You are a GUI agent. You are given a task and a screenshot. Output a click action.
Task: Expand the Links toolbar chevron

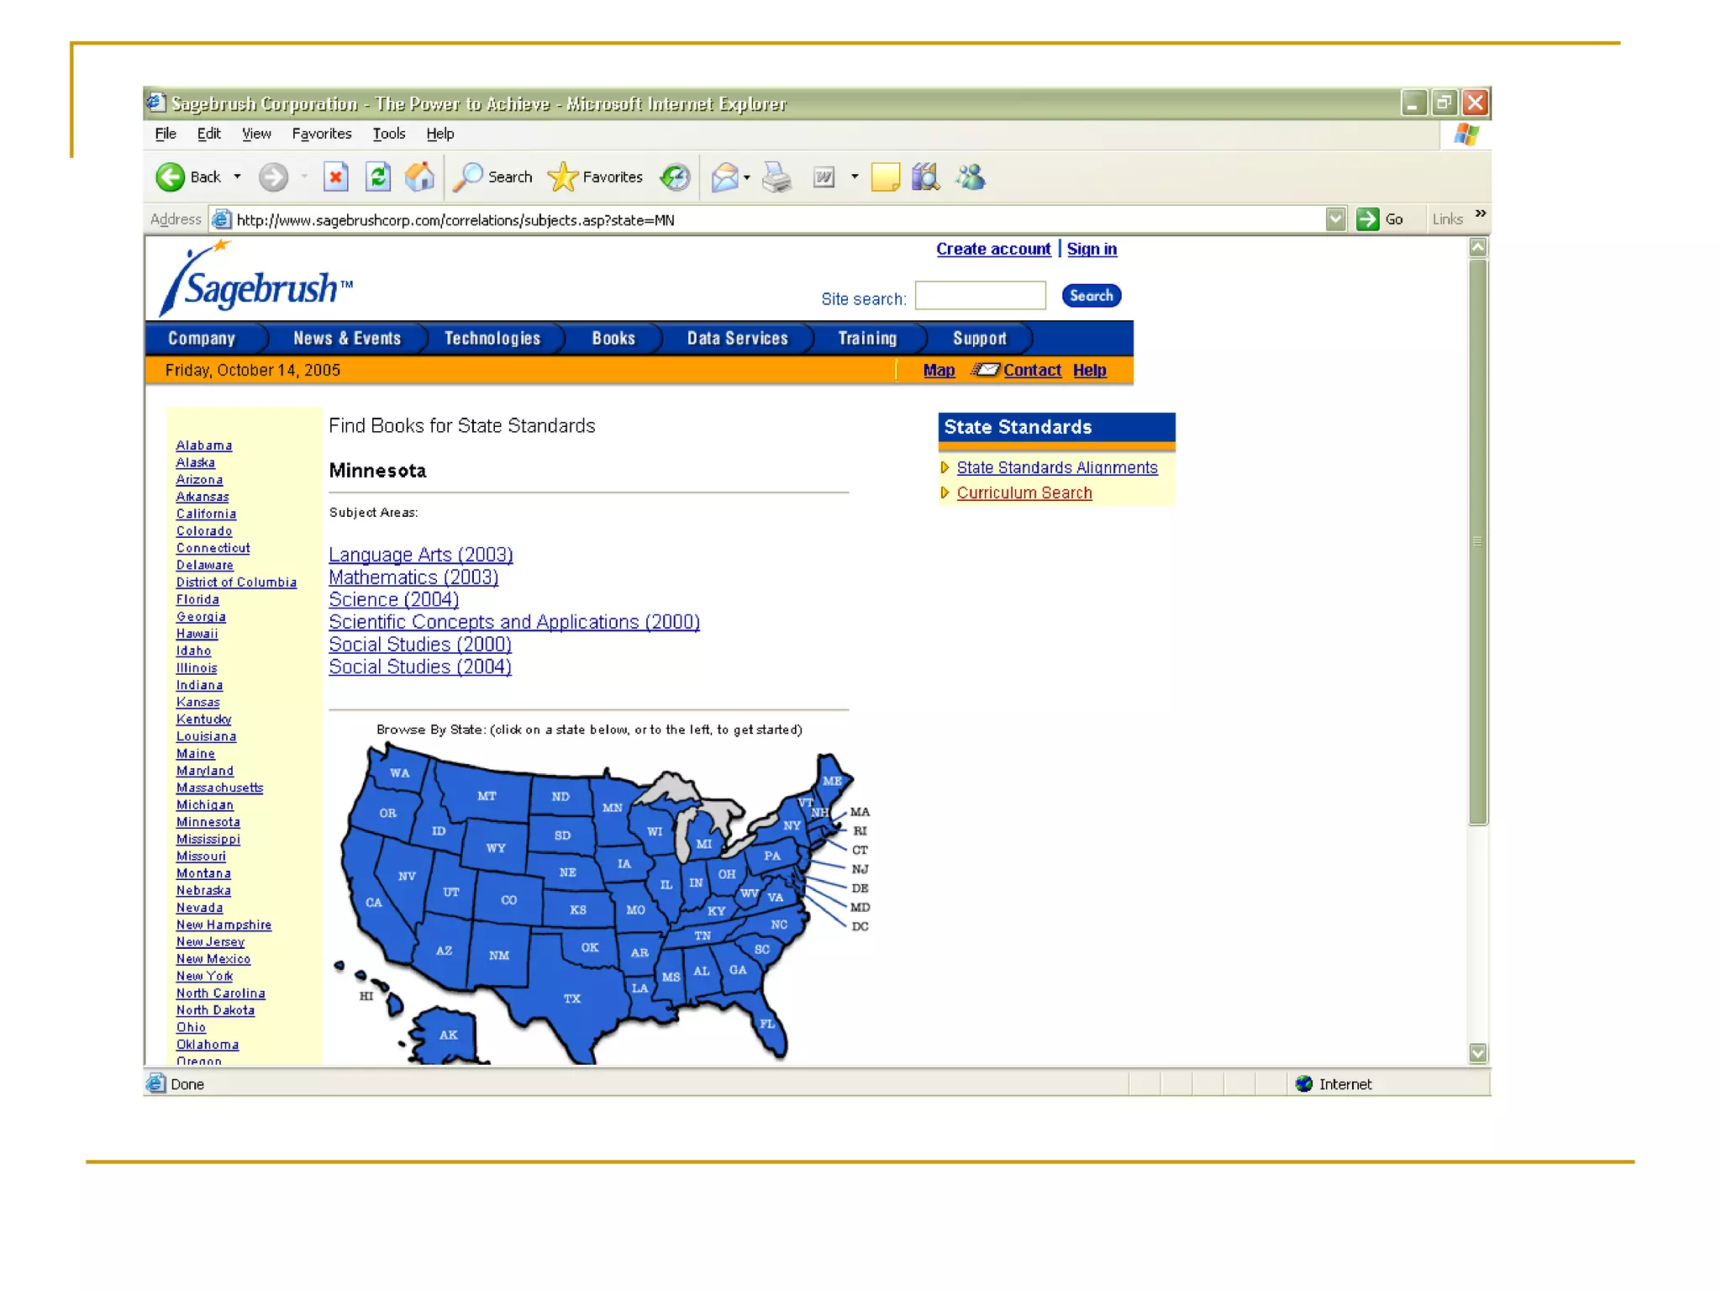[1481, 214]
